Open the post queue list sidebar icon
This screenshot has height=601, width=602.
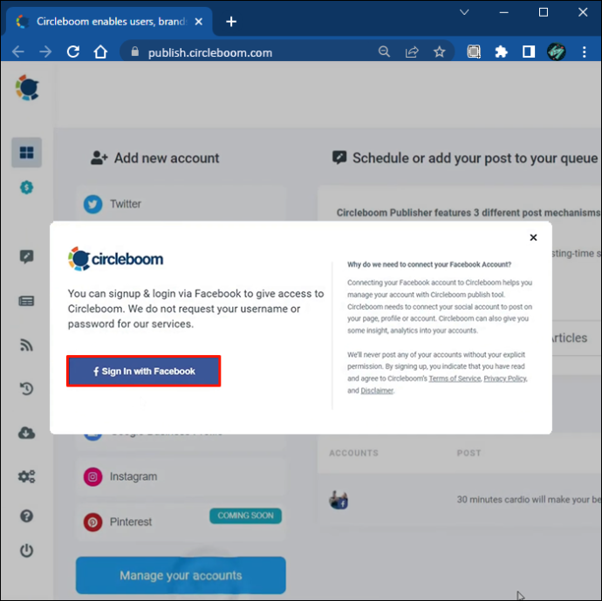point(26,301)
